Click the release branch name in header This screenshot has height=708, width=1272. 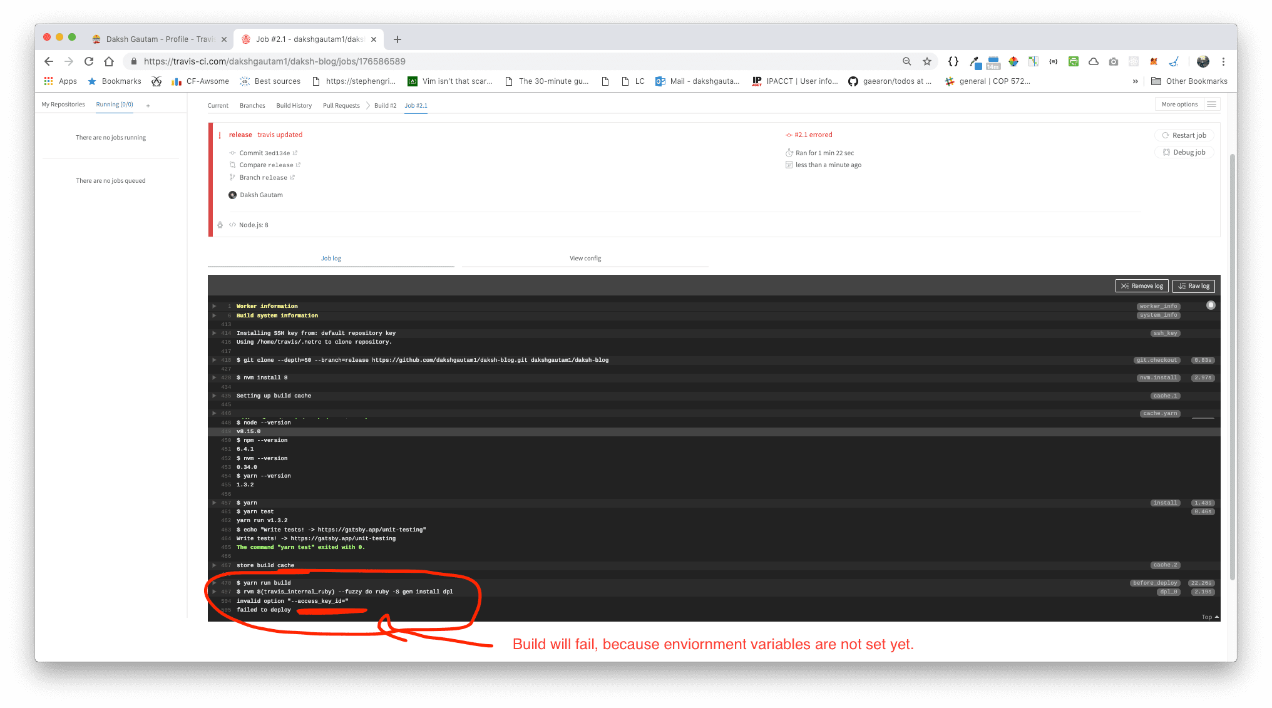point(240,135)
